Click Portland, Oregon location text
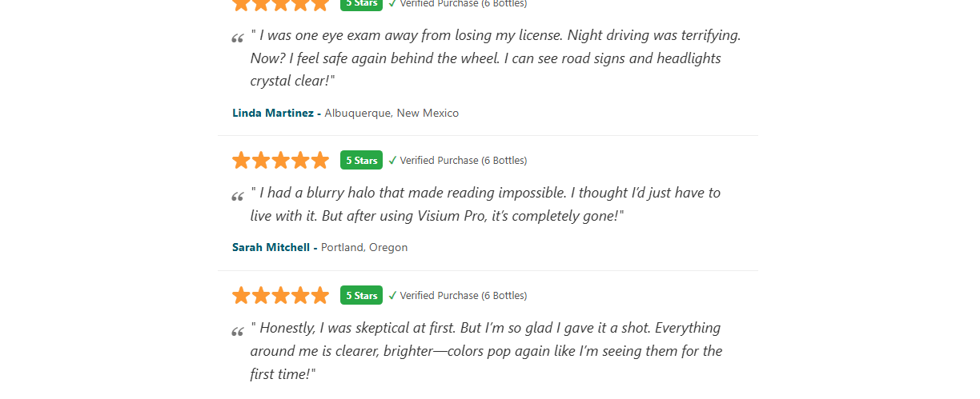 (364, 248)
